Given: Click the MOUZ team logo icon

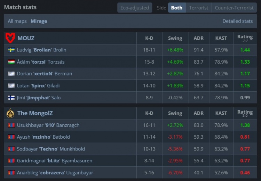Looking at the screenshot, I should point(10,38).
